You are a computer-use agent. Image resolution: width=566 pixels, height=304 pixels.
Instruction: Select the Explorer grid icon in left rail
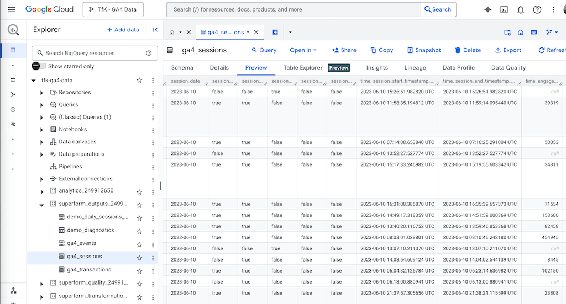click(13, 50)
